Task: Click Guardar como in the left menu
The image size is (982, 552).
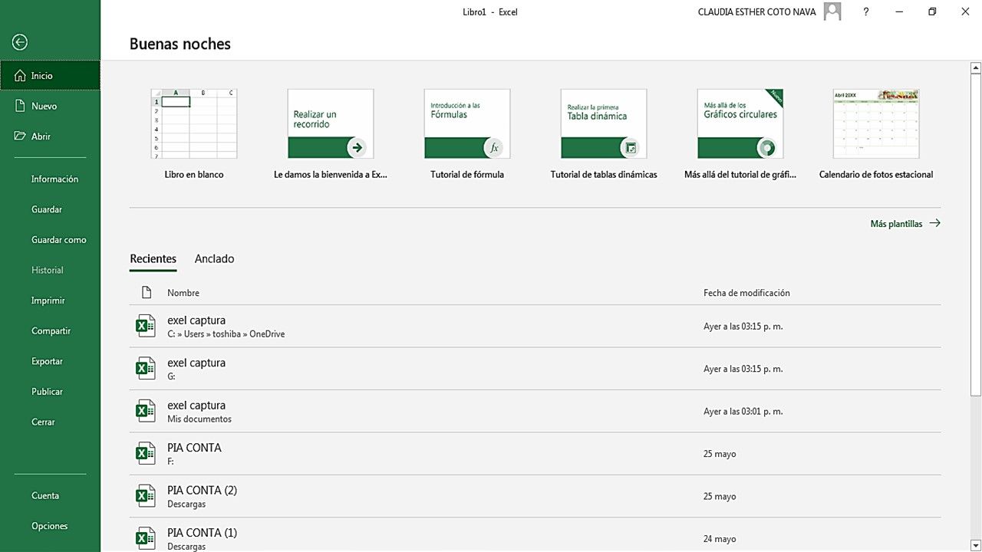Action: pyautogui.click(x=58, y=240)
